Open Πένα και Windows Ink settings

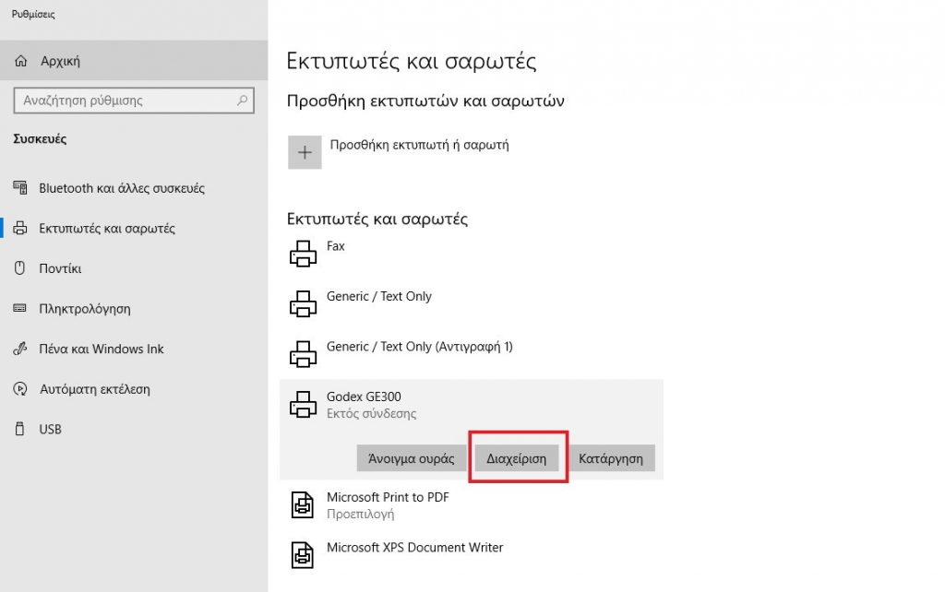point(101,349)
